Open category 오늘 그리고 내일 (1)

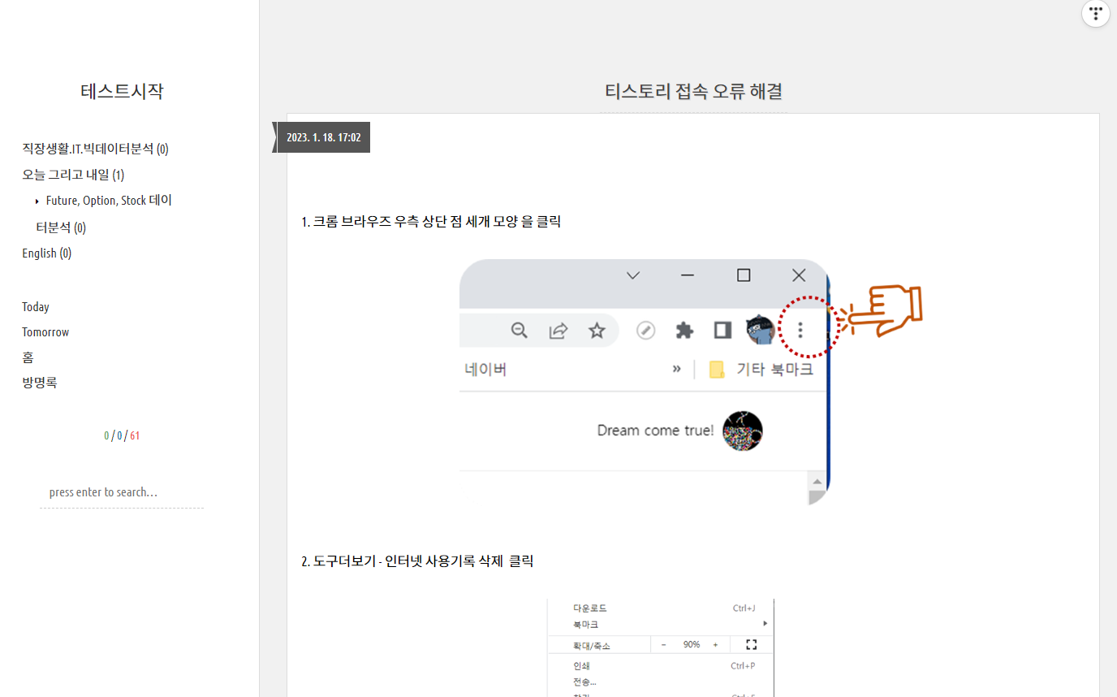(73, 175)
